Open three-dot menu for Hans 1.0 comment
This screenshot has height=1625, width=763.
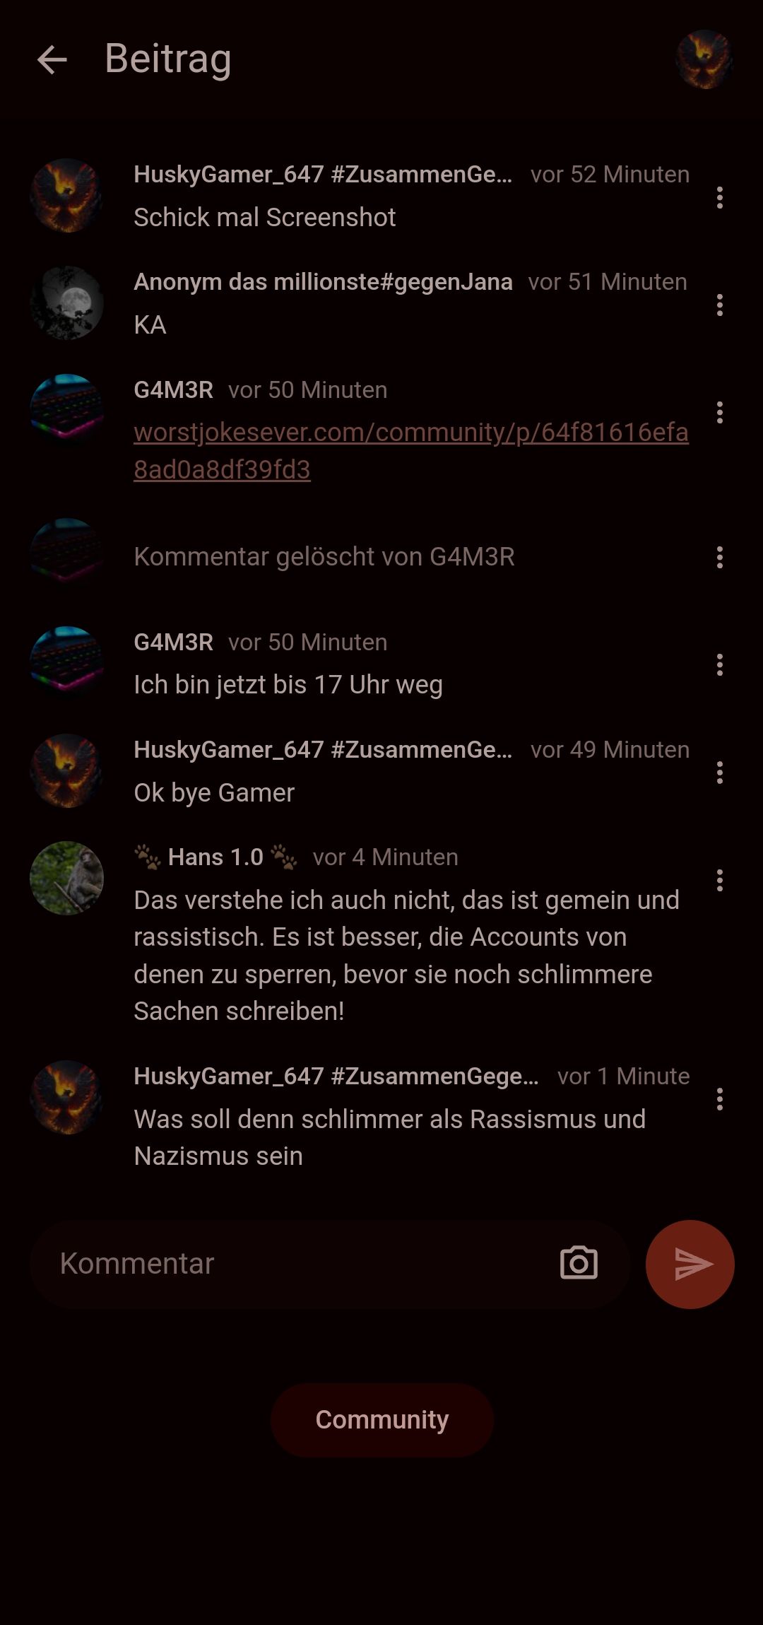719,880
